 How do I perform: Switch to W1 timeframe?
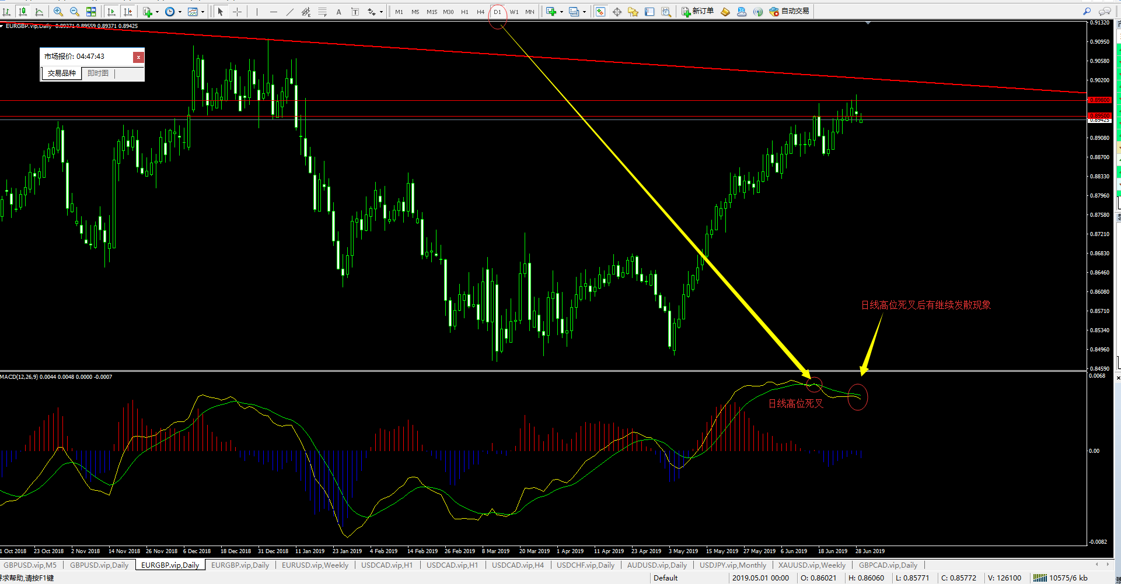[514, 12]
